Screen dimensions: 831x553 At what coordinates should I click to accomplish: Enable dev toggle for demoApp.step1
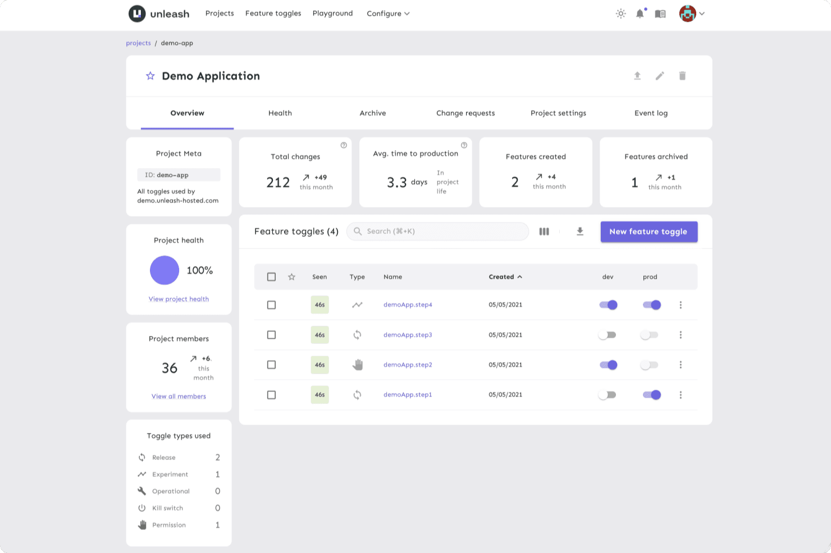coord(607,395)
